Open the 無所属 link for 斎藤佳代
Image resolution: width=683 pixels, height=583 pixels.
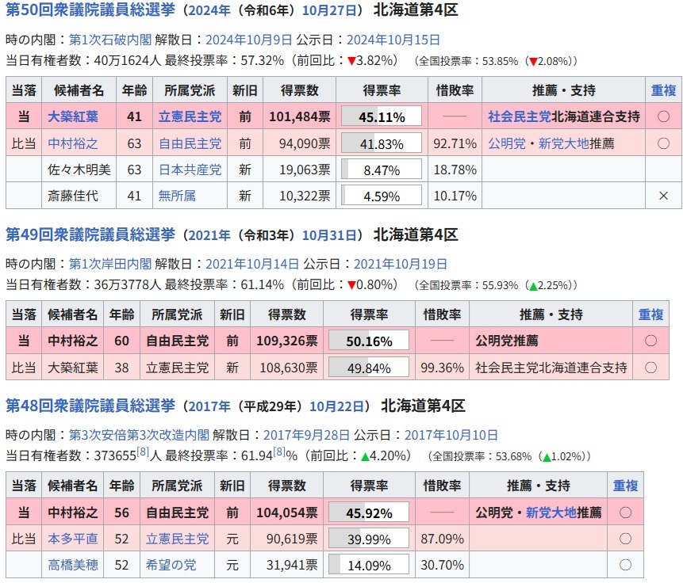[176, 196]
